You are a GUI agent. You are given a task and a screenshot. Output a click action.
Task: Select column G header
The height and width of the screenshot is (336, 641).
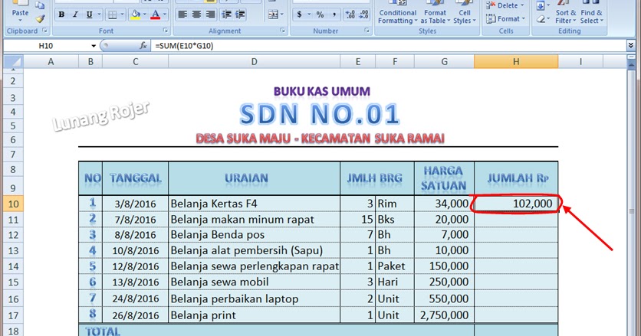coord(444,62)
